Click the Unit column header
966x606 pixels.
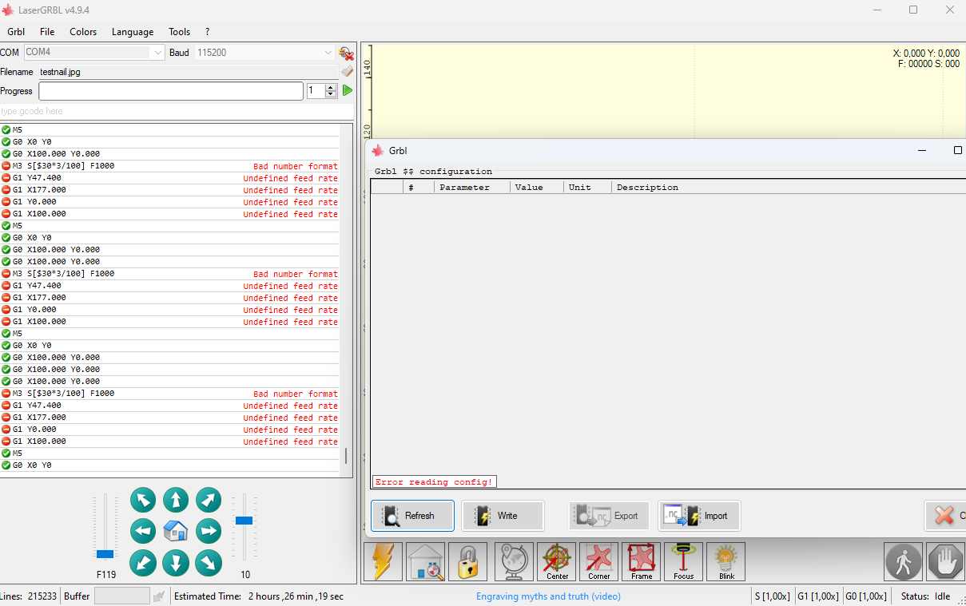(587, 187)
